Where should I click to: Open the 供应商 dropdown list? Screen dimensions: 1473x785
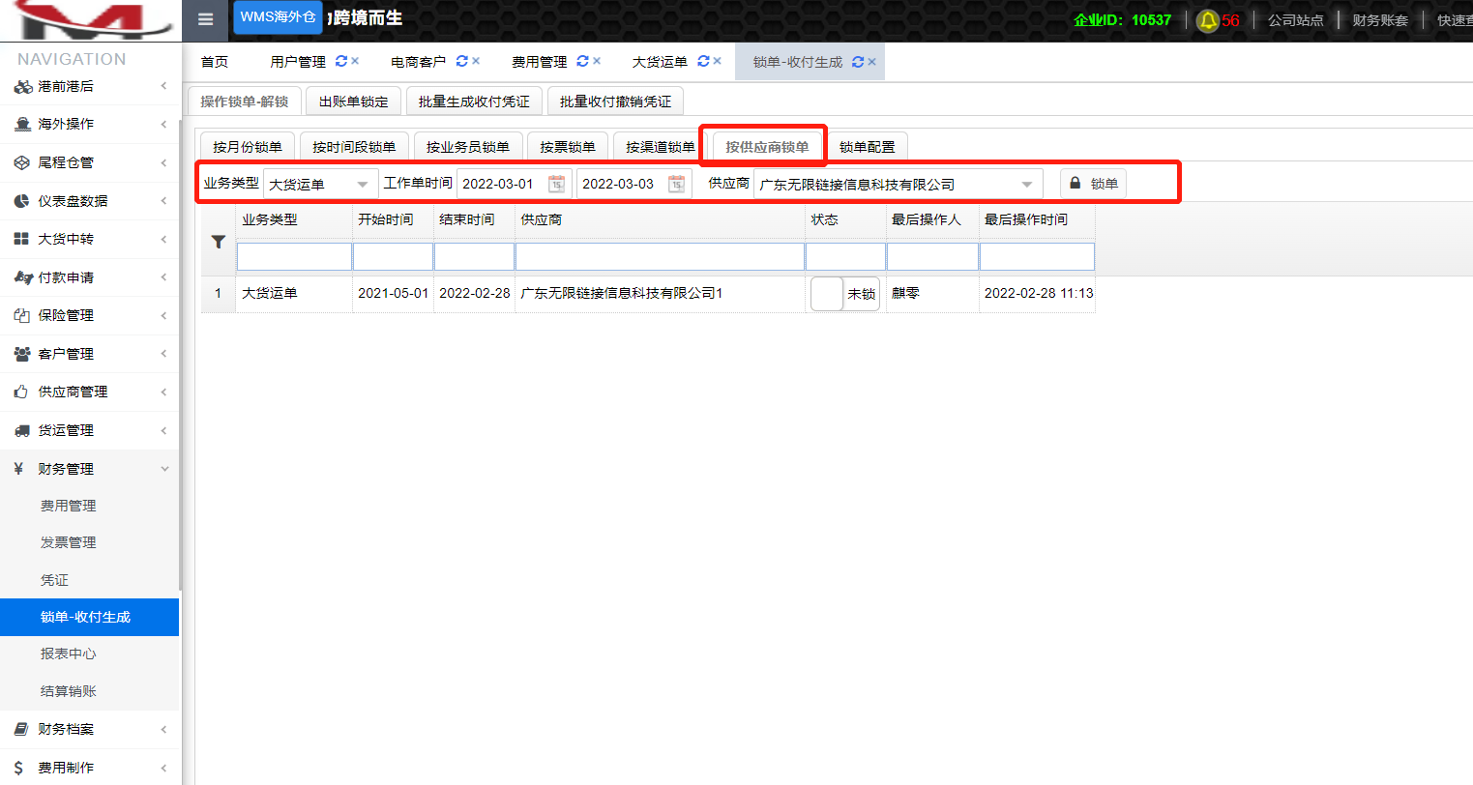(x=1026, y=184)
